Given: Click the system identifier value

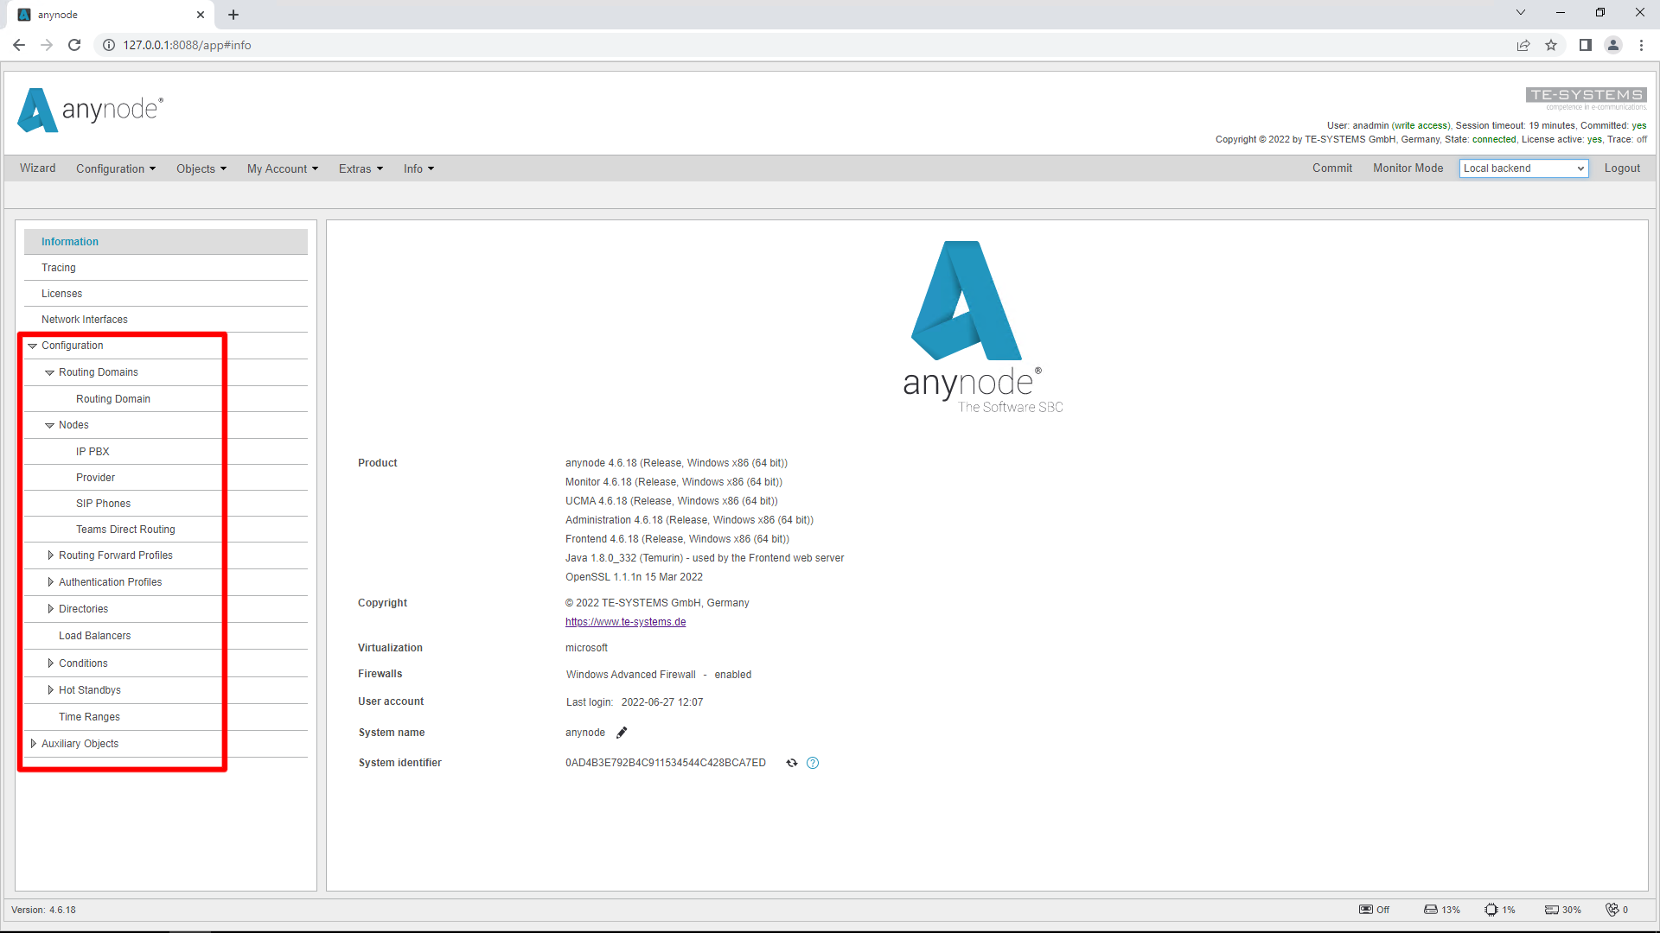Looking at the screenshot, I should coord(666,763).
